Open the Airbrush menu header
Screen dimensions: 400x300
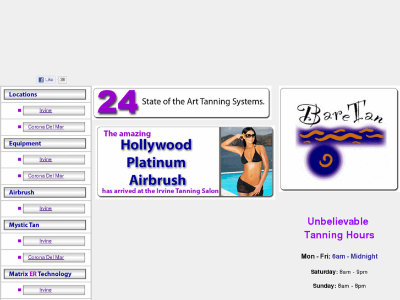45,193
